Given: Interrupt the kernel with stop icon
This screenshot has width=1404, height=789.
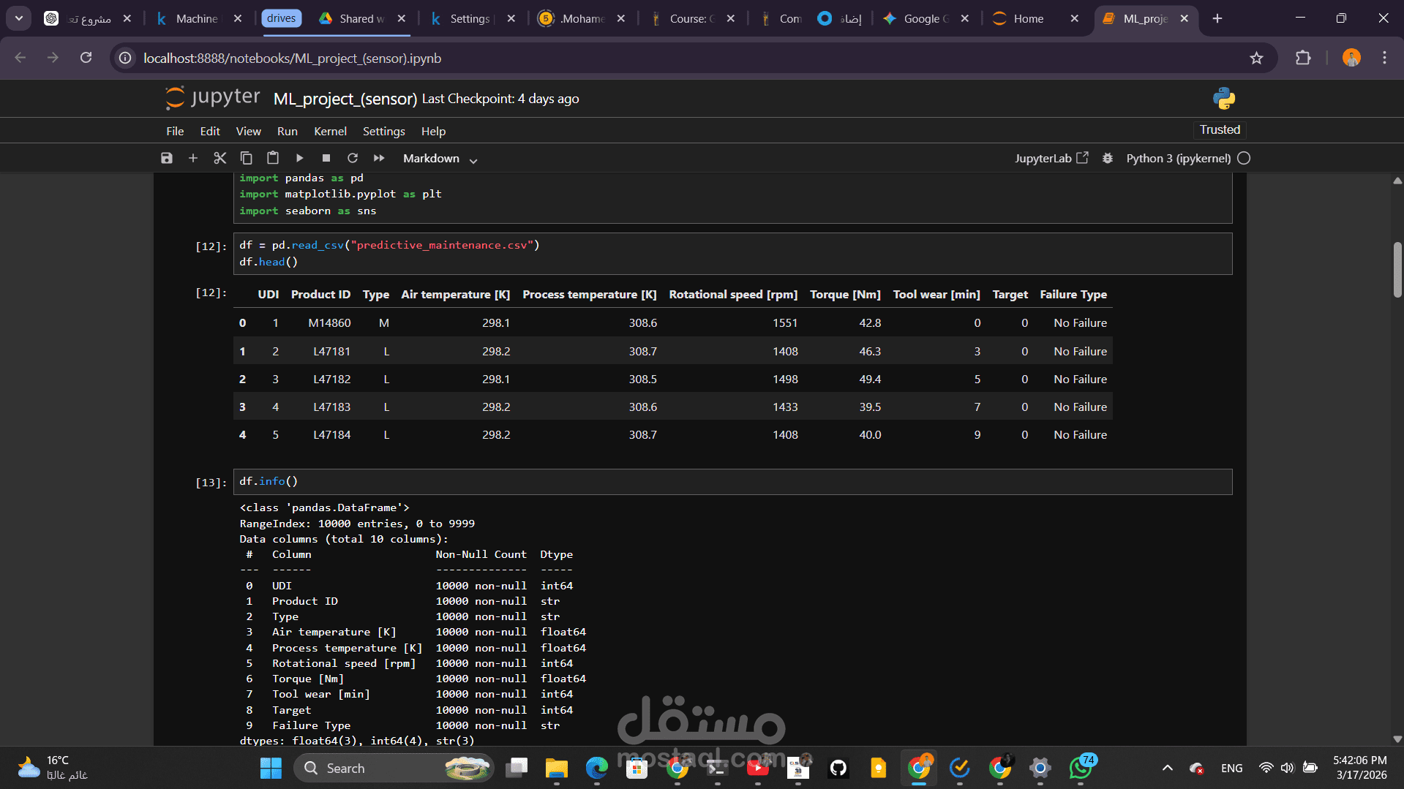Looking at the screenshot, I should pos(326,158).
